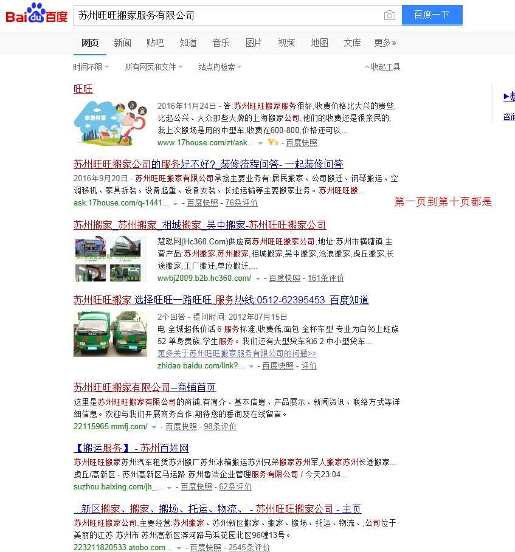Click the V3 credibility badge

pos(273,143)
